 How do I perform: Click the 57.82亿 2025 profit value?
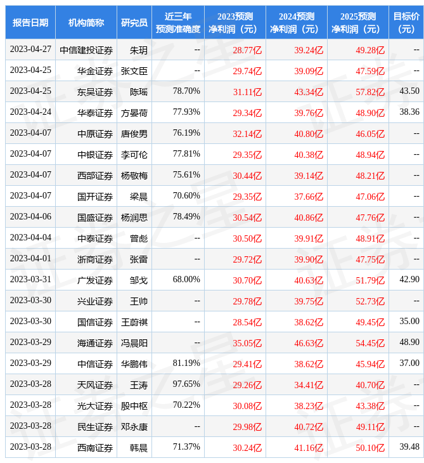(370, 92)
